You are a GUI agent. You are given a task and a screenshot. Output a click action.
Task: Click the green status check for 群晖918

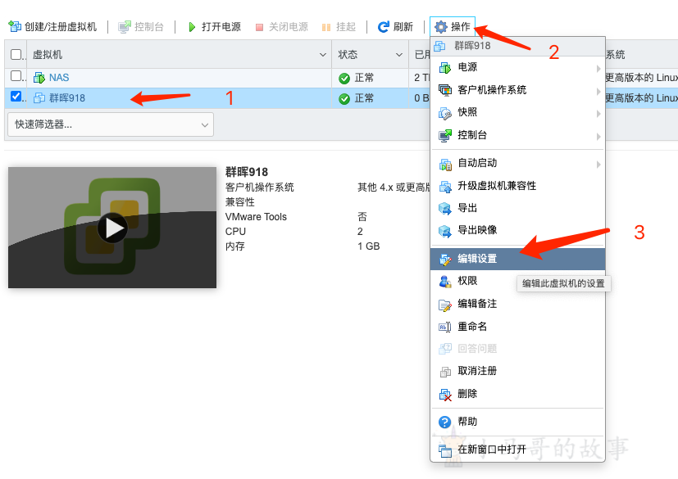tap(344, 98)
